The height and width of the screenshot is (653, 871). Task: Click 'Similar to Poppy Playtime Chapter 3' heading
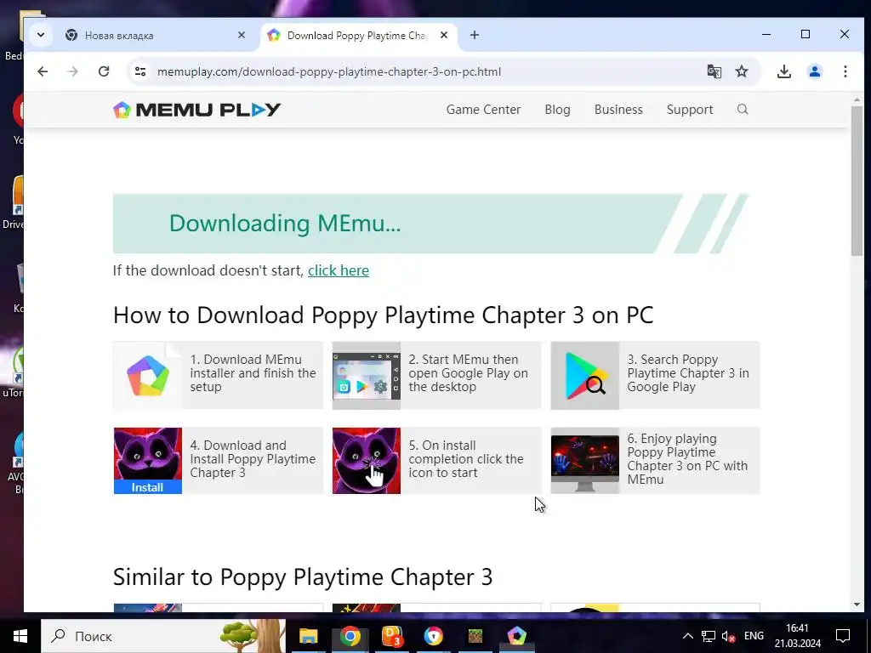coord(303,576)
